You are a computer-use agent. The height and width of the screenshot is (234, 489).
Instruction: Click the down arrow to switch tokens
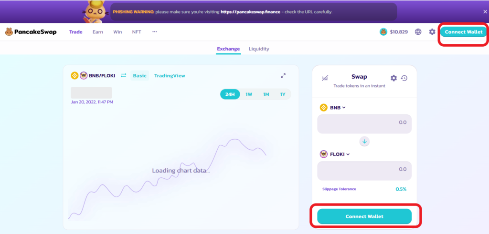(x=364, y=142)
